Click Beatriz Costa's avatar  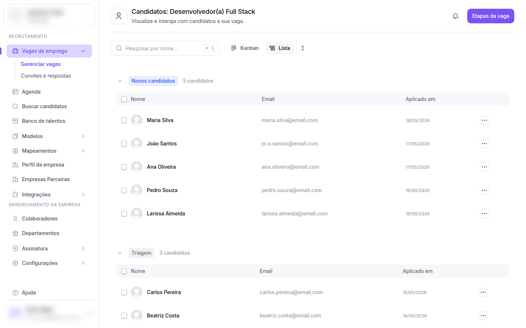137,316
